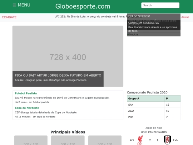
Task: Click the Principais Vídeos heading
Action: click(68, 132)
